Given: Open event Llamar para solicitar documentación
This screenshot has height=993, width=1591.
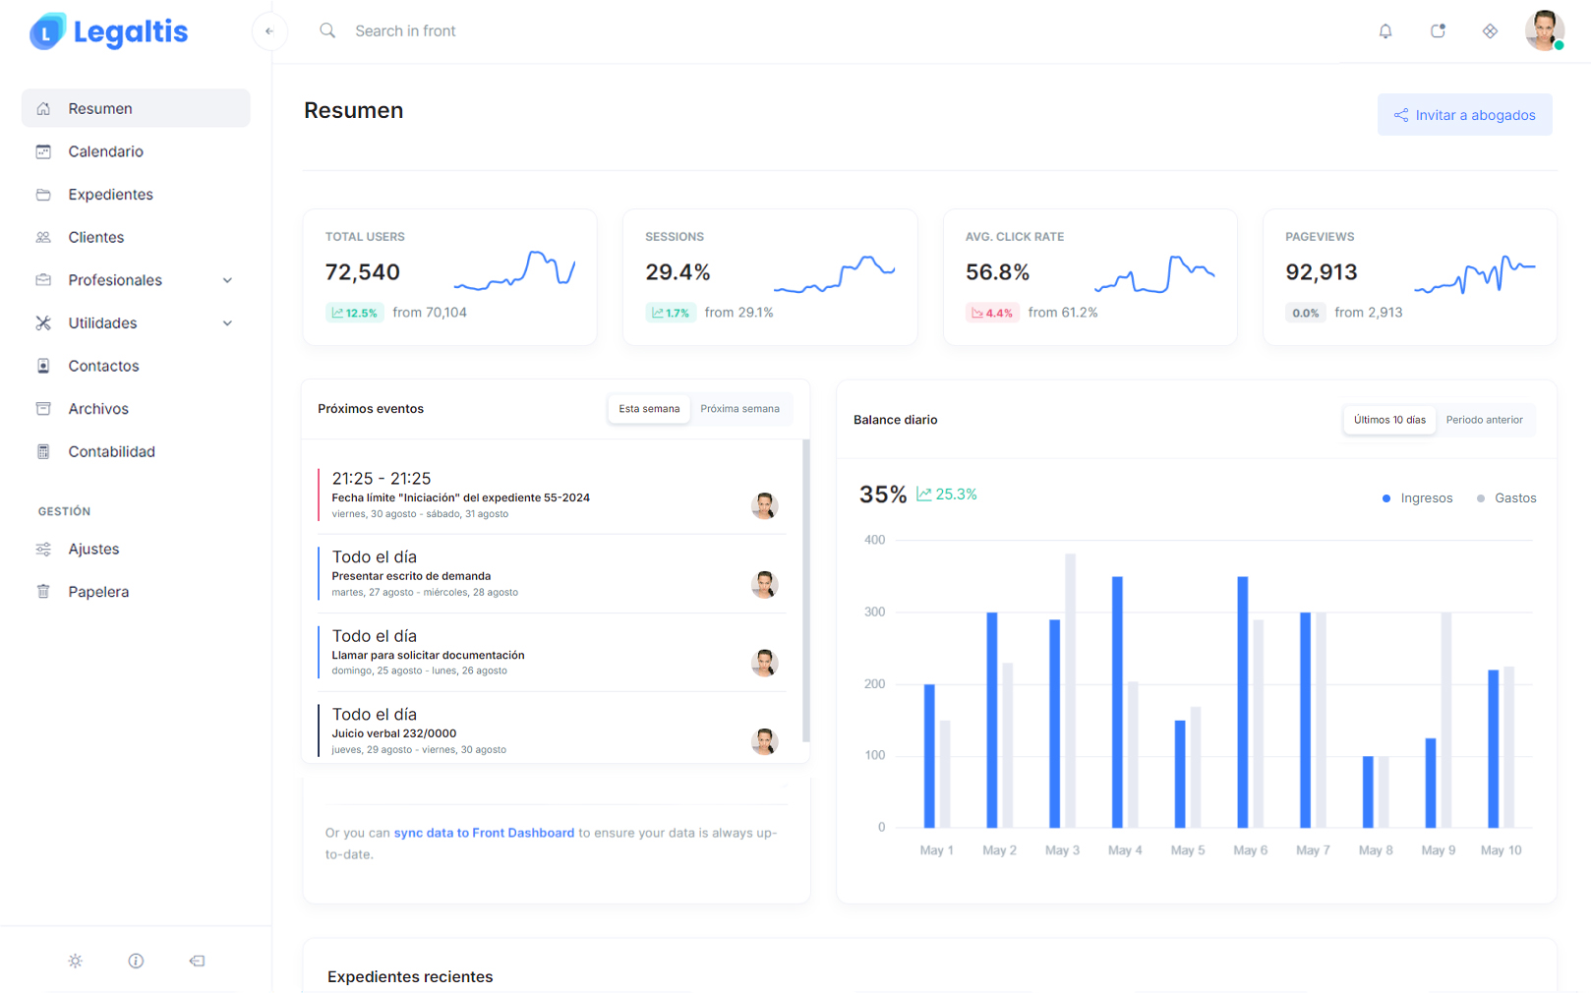Looking at the screenshot, I should pyautogui.click(x=553, y=653).
